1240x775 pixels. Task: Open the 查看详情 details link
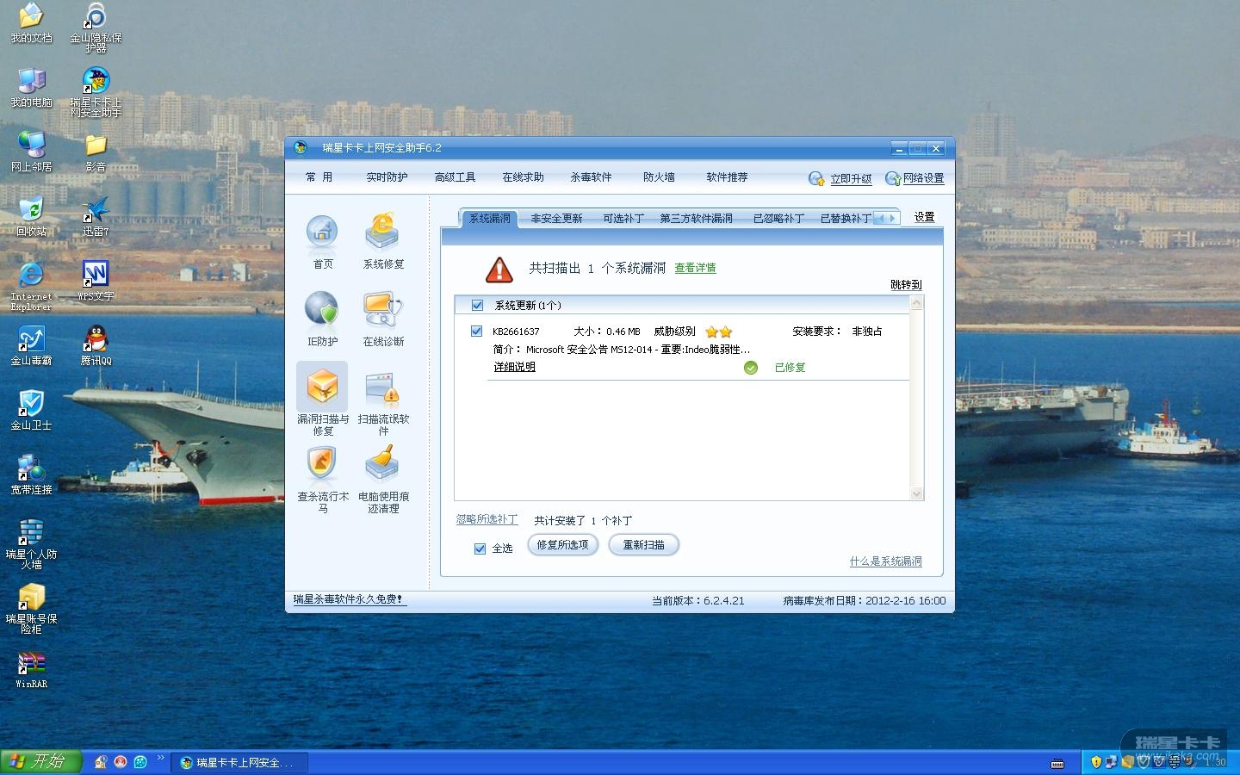click(695, 268)
